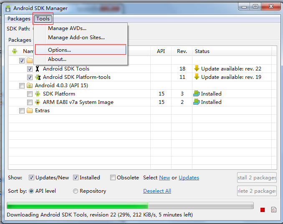
Task: Uncheck the top Tools folder checkbox
Action: [22, 60]
